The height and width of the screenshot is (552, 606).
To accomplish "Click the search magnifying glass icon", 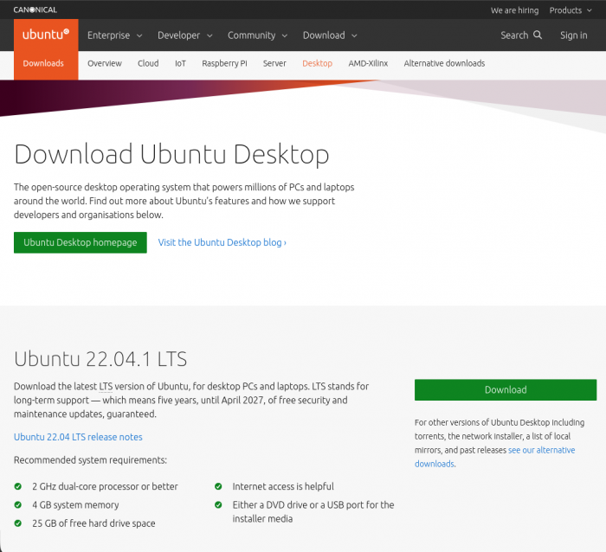I will 538,35.
